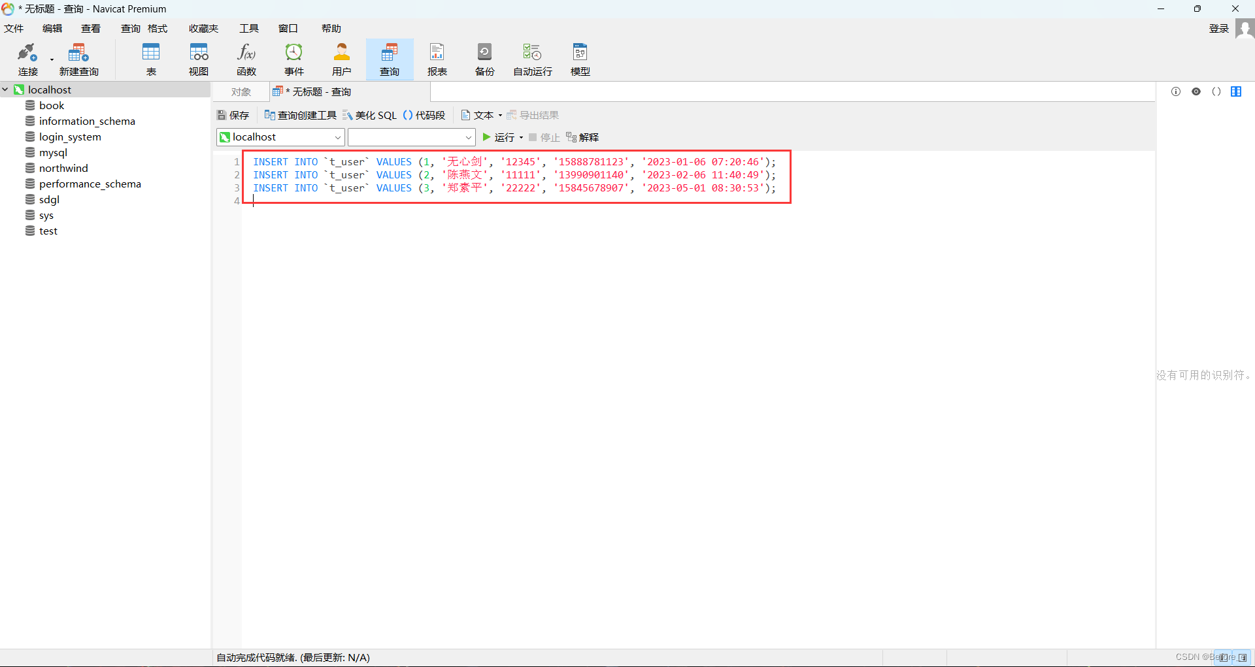The height and width of the screenshot is (667, 1255).
Task: Select the sdgl database in sidebar
Action: 48,199
